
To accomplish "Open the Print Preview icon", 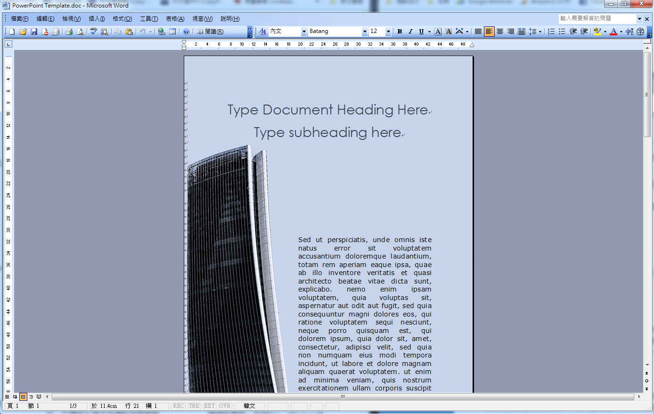I will tap(80, 32).
